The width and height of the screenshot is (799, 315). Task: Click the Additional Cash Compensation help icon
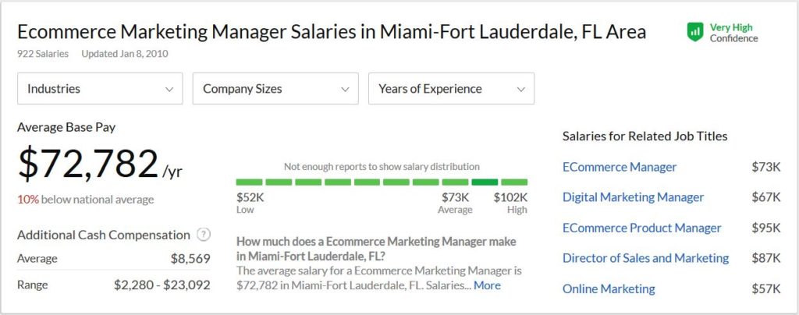click(204, 234)
